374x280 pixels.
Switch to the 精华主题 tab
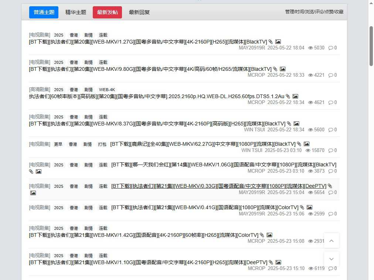pyautogui.click(x=75, y=12)
